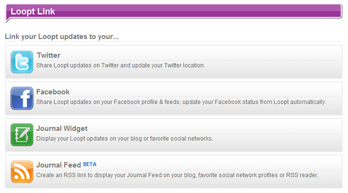Viewport: 348px width, 193px height.
Task: Select the Journal Widget heading
Action: click(x=62, y=129)
